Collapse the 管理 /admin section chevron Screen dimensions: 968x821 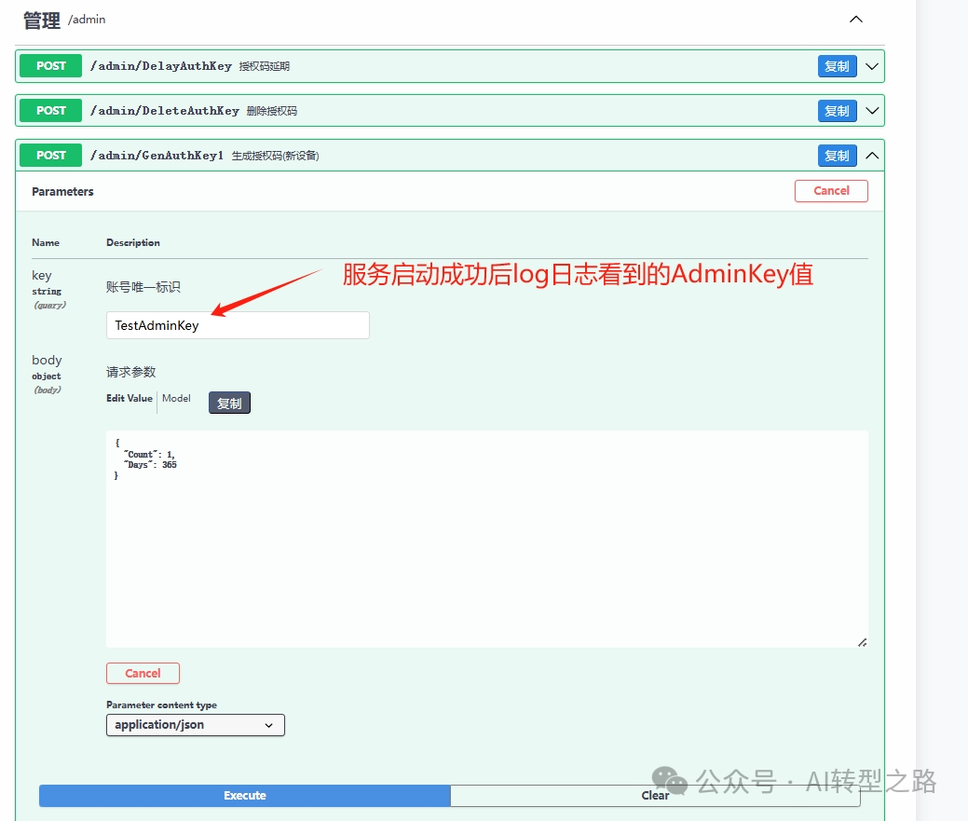click(855, 19)
